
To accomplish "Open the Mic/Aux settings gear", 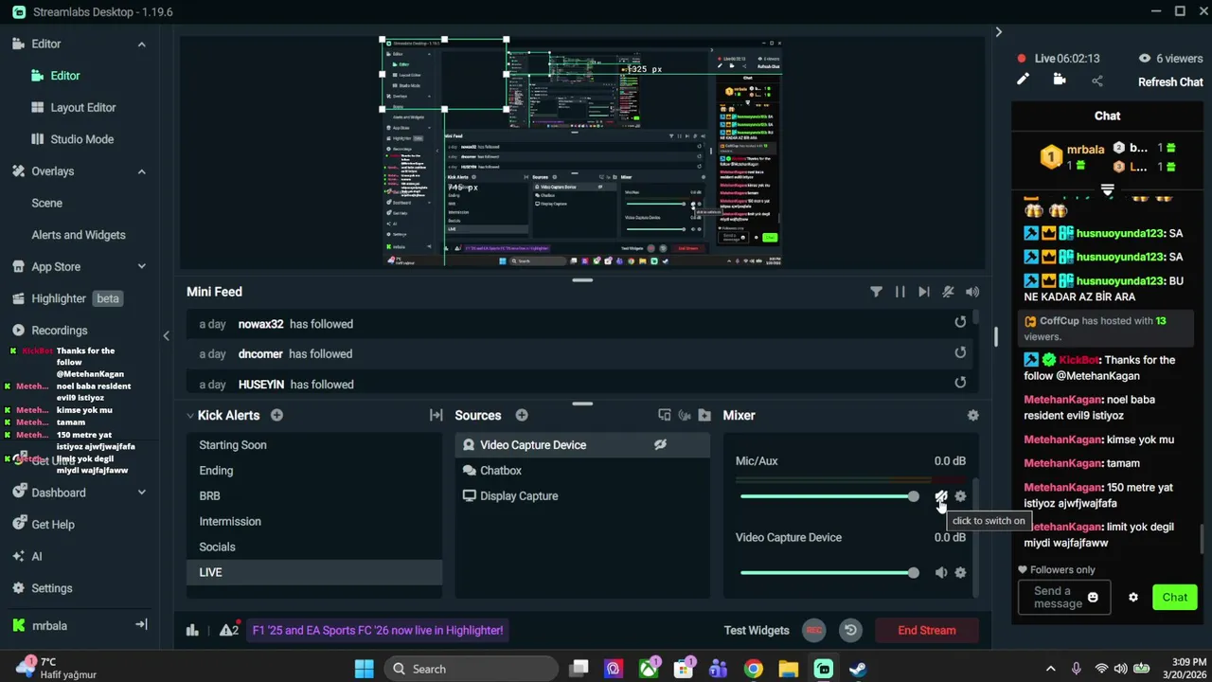I will coord(960,496).
